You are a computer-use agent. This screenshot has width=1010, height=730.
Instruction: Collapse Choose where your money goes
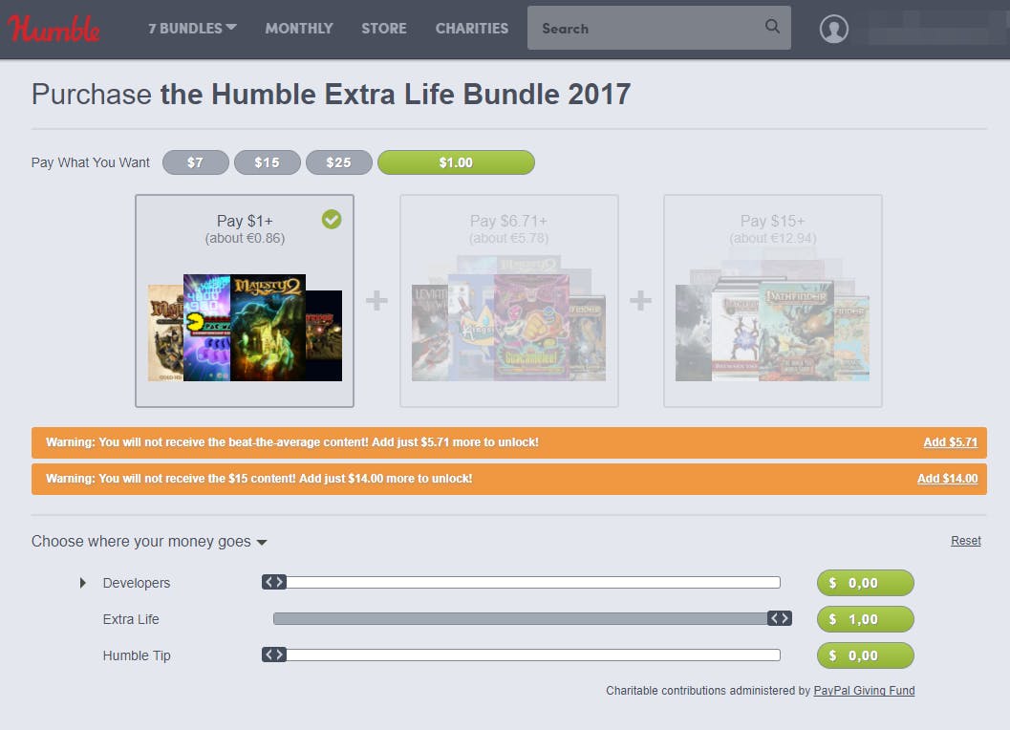[x=149, y=541]
